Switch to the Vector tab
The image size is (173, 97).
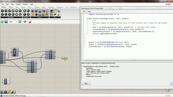pyautogui.click(x=23, y=7)
